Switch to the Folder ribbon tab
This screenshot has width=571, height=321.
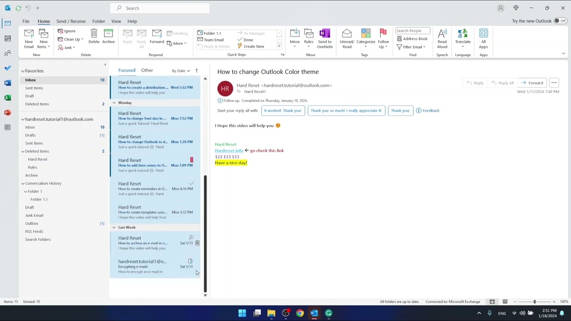pos(99,21)
